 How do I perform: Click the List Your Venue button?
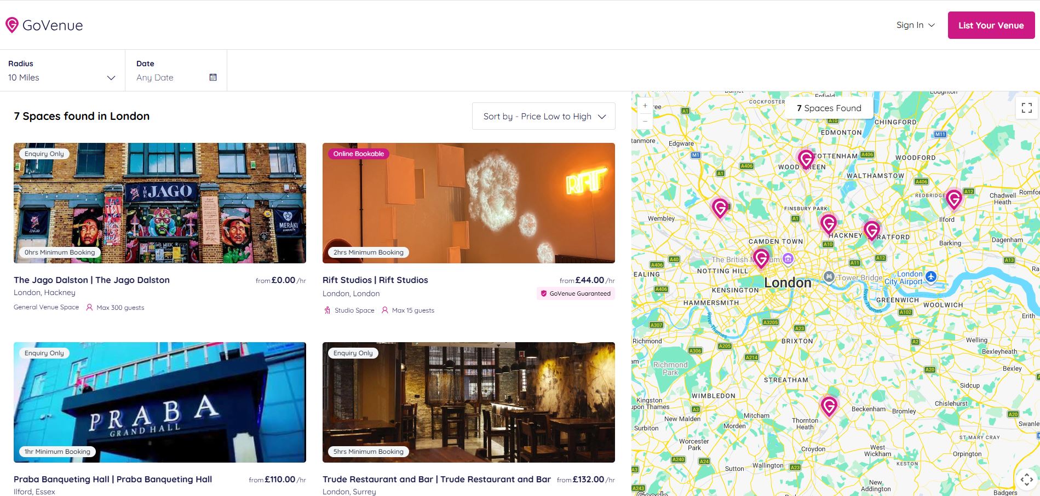pos(991,25)
